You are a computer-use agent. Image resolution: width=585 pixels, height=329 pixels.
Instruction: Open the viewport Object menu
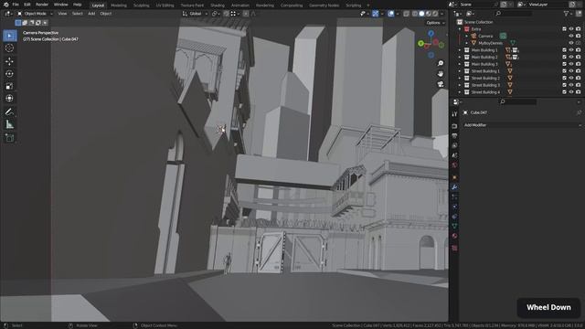[106, 14]
